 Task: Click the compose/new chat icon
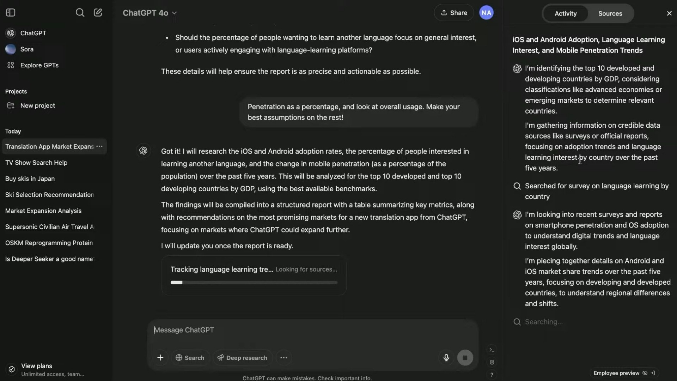(98, 13)
